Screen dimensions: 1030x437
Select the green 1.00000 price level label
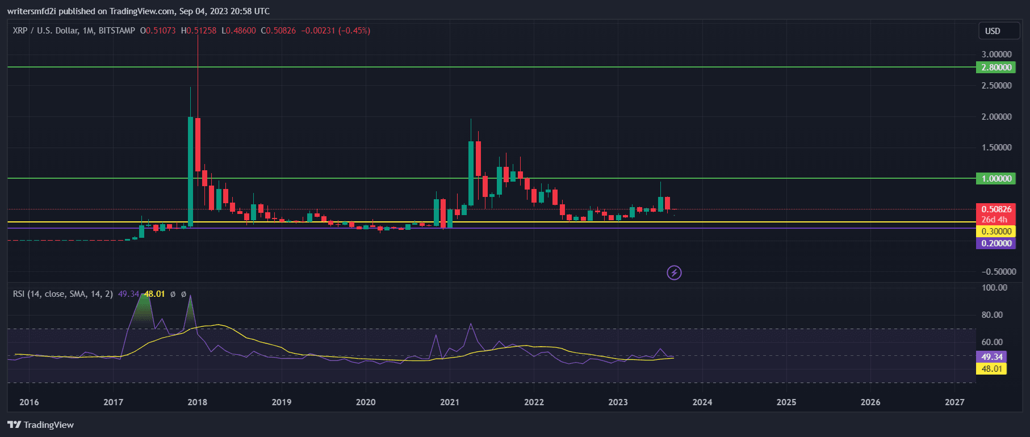coord(996,179)
